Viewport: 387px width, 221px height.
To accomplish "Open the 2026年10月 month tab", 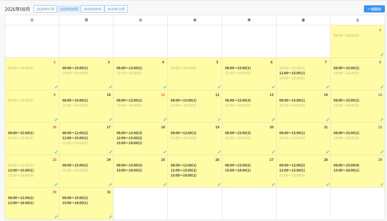I will (x=116, y=9).
